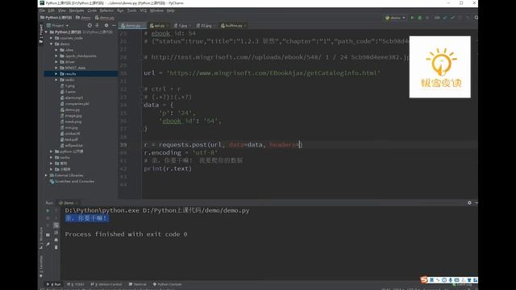
Task: Open the Navigate menu
Action: click(77, 10)
